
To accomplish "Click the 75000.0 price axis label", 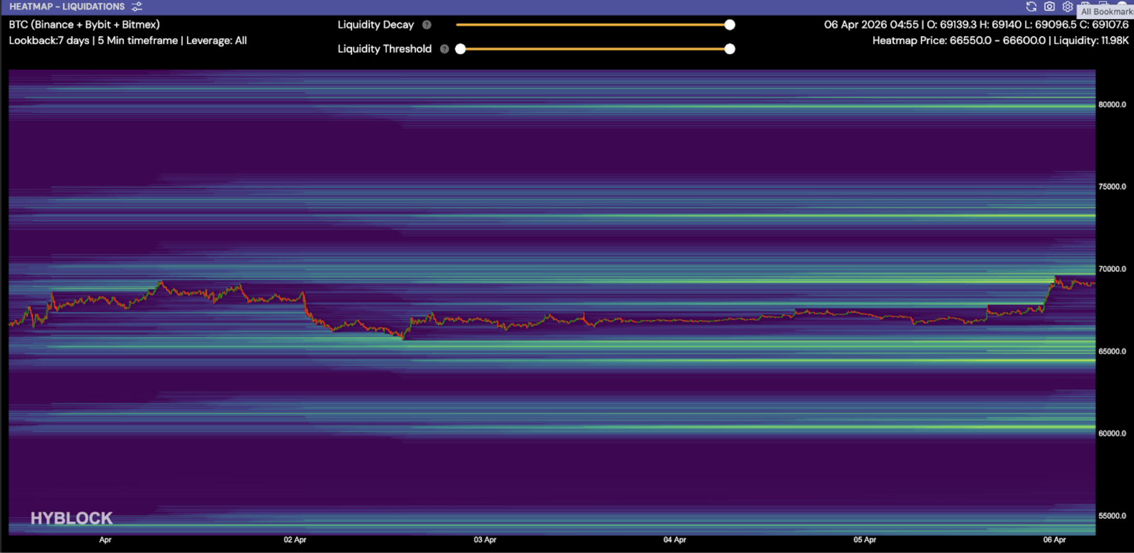I will coord(1112,187).
